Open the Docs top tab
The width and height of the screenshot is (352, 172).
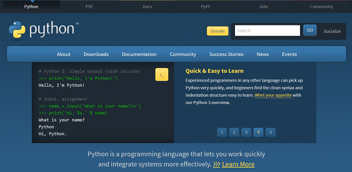click(147, 7)
